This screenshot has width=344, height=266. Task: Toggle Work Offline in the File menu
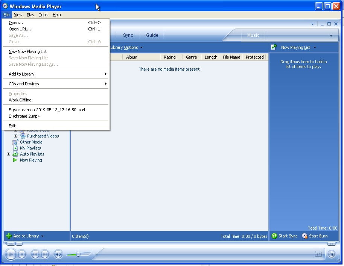[x=56, y=100]
